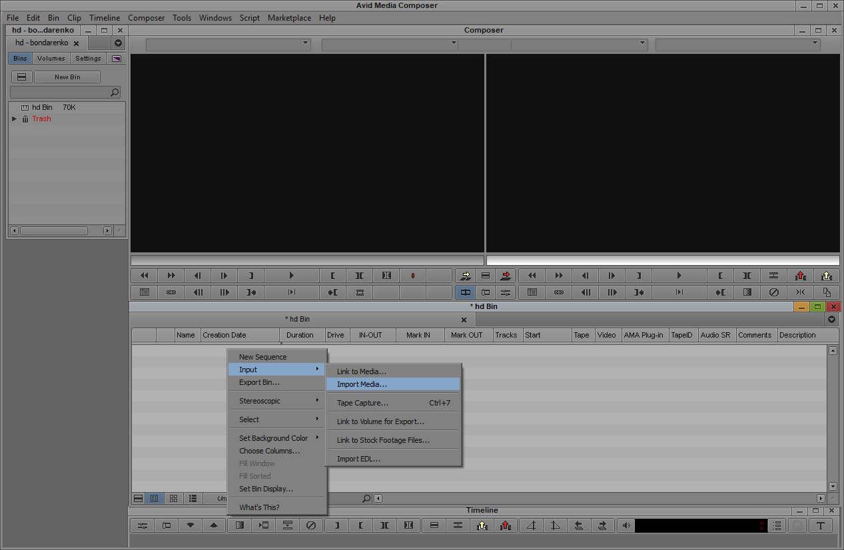
Task: Click the red Add Marker button
Action: [412, 276]
